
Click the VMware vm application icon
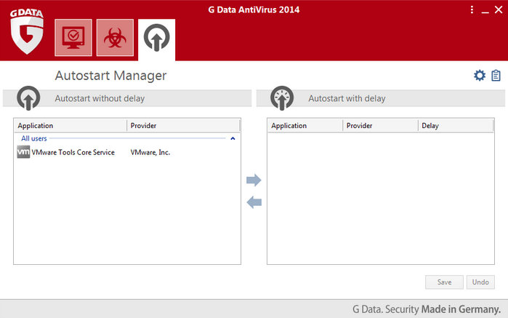tap(23, 152)
